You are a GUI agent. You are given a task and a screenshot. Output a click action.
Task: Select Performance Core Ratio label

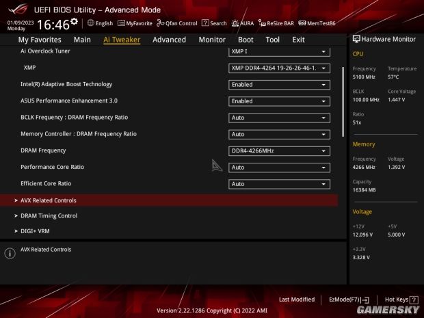52,167
